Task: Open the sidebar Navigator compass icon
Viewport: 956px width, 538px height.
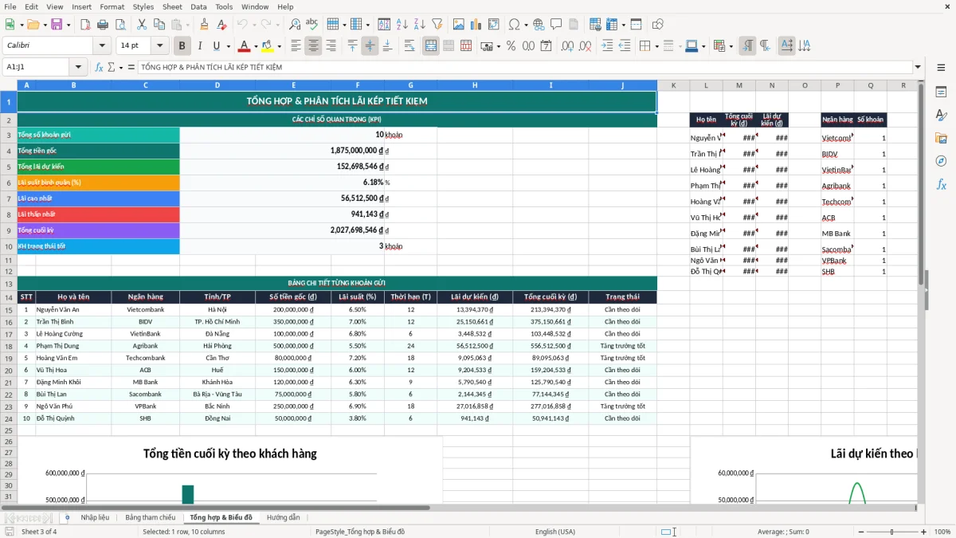Action: (x=941, y=161)
